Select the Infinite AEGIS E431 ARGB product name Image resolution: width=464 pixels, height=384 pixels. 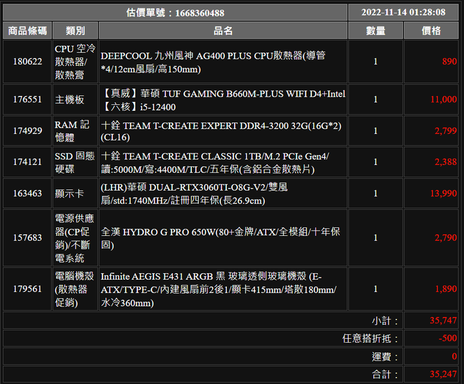coord(223,289)
